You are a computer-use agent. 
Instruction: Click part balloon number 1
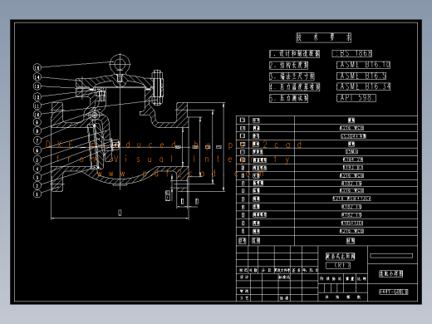(37, 194)
